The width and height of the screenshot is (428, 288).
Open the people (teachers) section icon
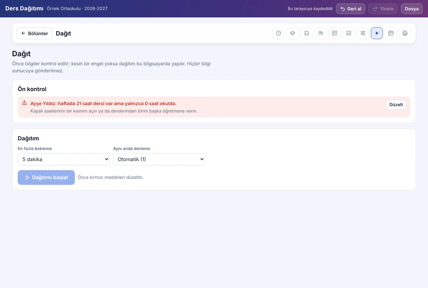[321, 33]
